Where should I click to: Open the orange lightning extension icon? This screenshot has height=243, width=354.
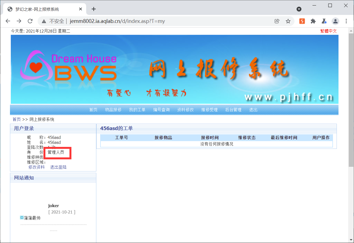coord(302,21)
